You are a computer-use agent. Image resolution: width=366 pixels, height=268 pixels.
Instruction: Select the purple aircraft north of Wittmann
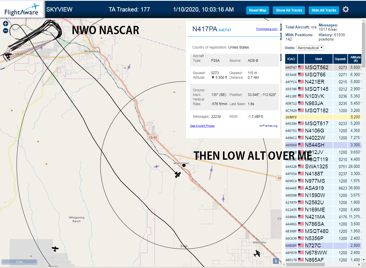click(x=223, y=198)
